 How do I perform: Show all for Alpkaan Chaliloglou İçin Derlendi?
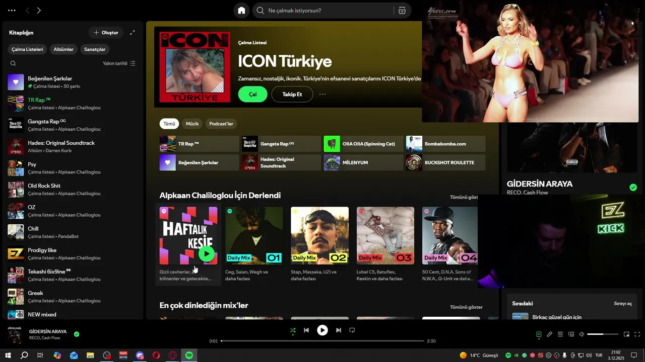click(x=464, y=197)
